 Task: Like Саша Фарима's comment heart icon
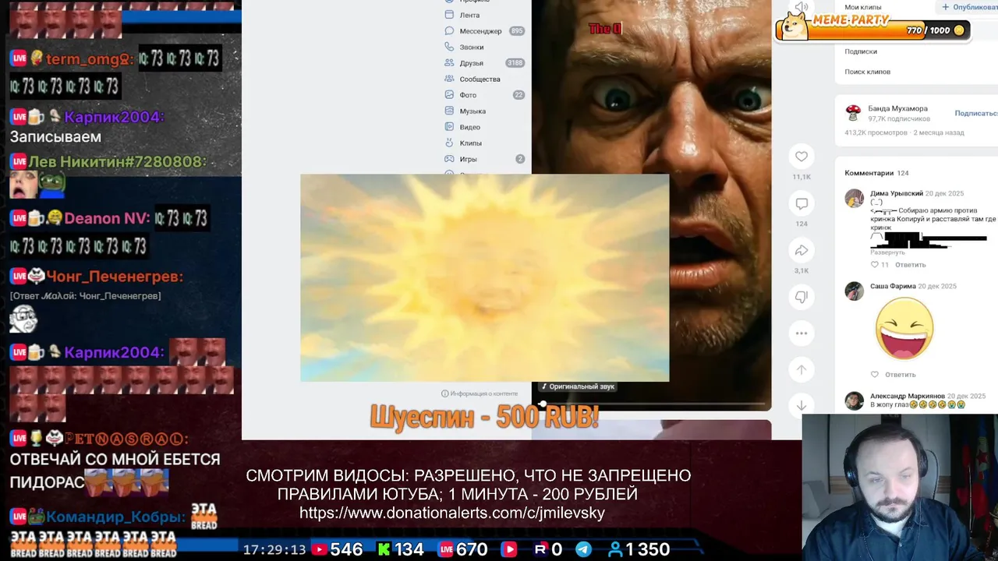click(x=874, y=374)
